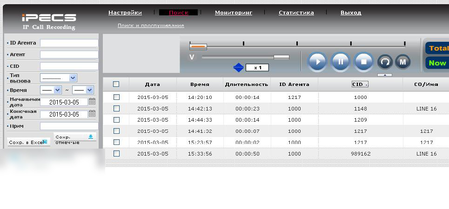Go to the Статистика menu

click(x=296, y=13)
